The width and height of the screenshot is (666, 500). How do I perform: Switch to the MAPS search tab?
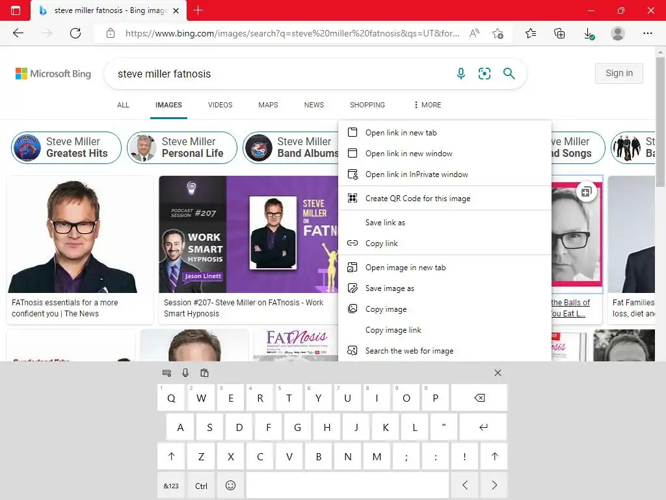point(268,105)
